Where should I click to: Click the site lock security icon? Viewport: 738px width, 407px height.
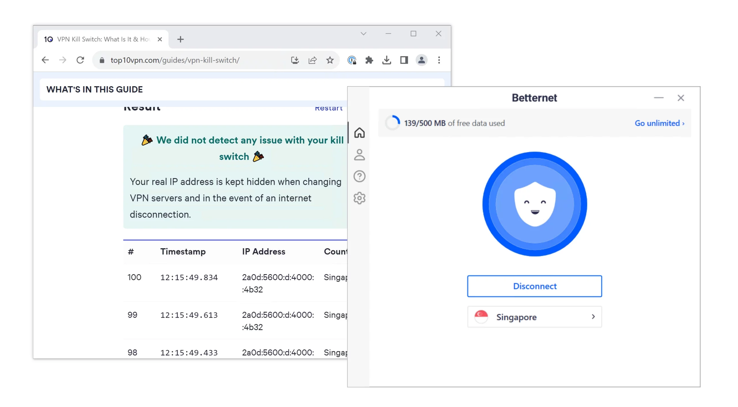coord(102,60)
